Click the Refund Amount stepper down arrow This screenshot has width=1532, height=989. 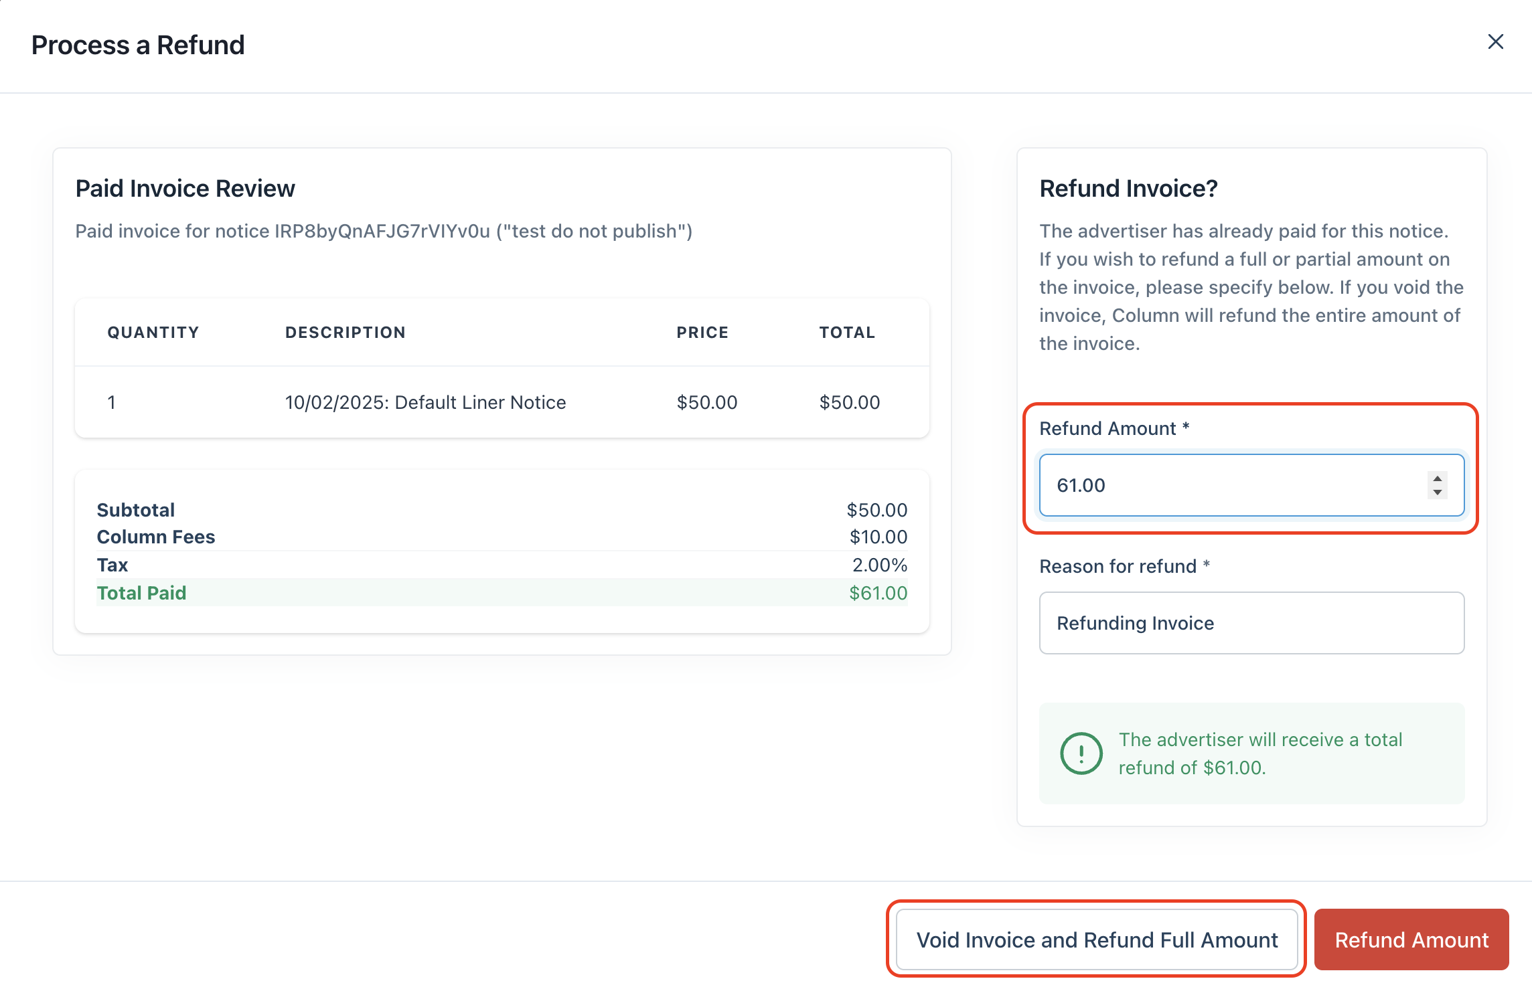[x=1437, y=492]
